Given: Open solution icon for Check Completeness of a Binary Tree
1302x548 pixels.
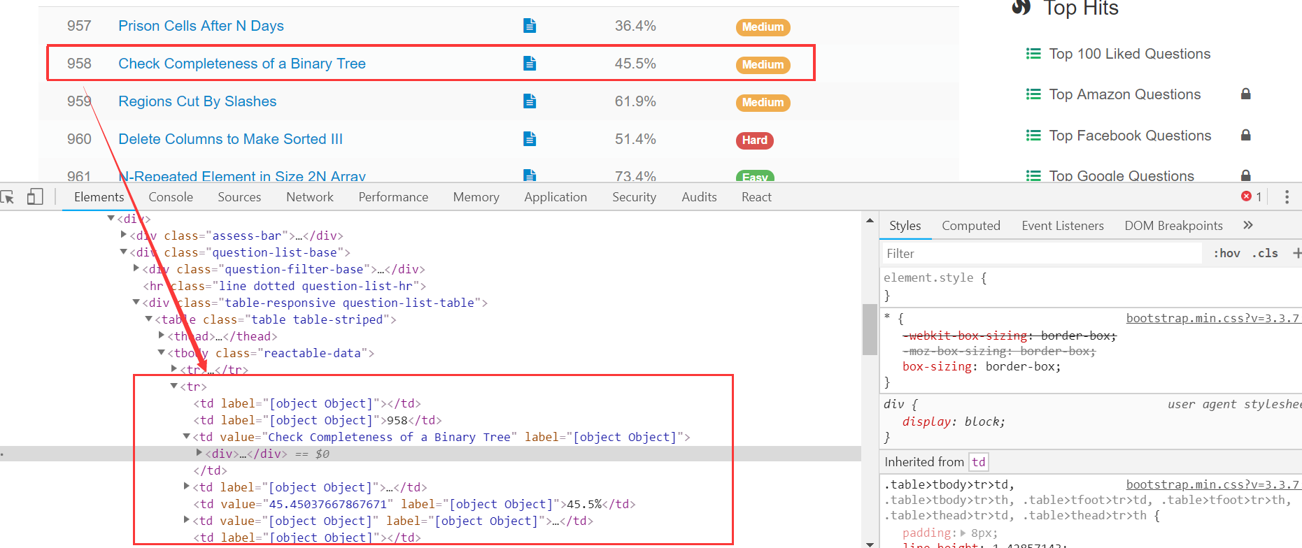Looking at the screenshot, I should [530, 64].
